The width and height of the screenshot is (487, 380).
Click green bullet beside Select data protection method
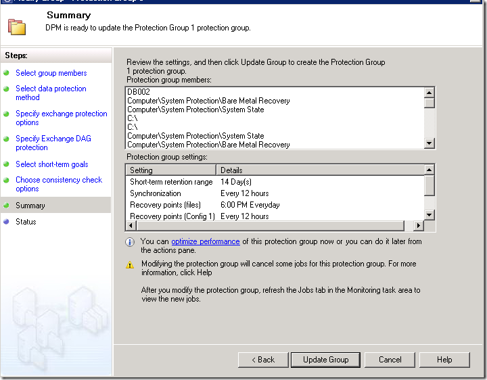pyautogui.click(x=6, y=89)
